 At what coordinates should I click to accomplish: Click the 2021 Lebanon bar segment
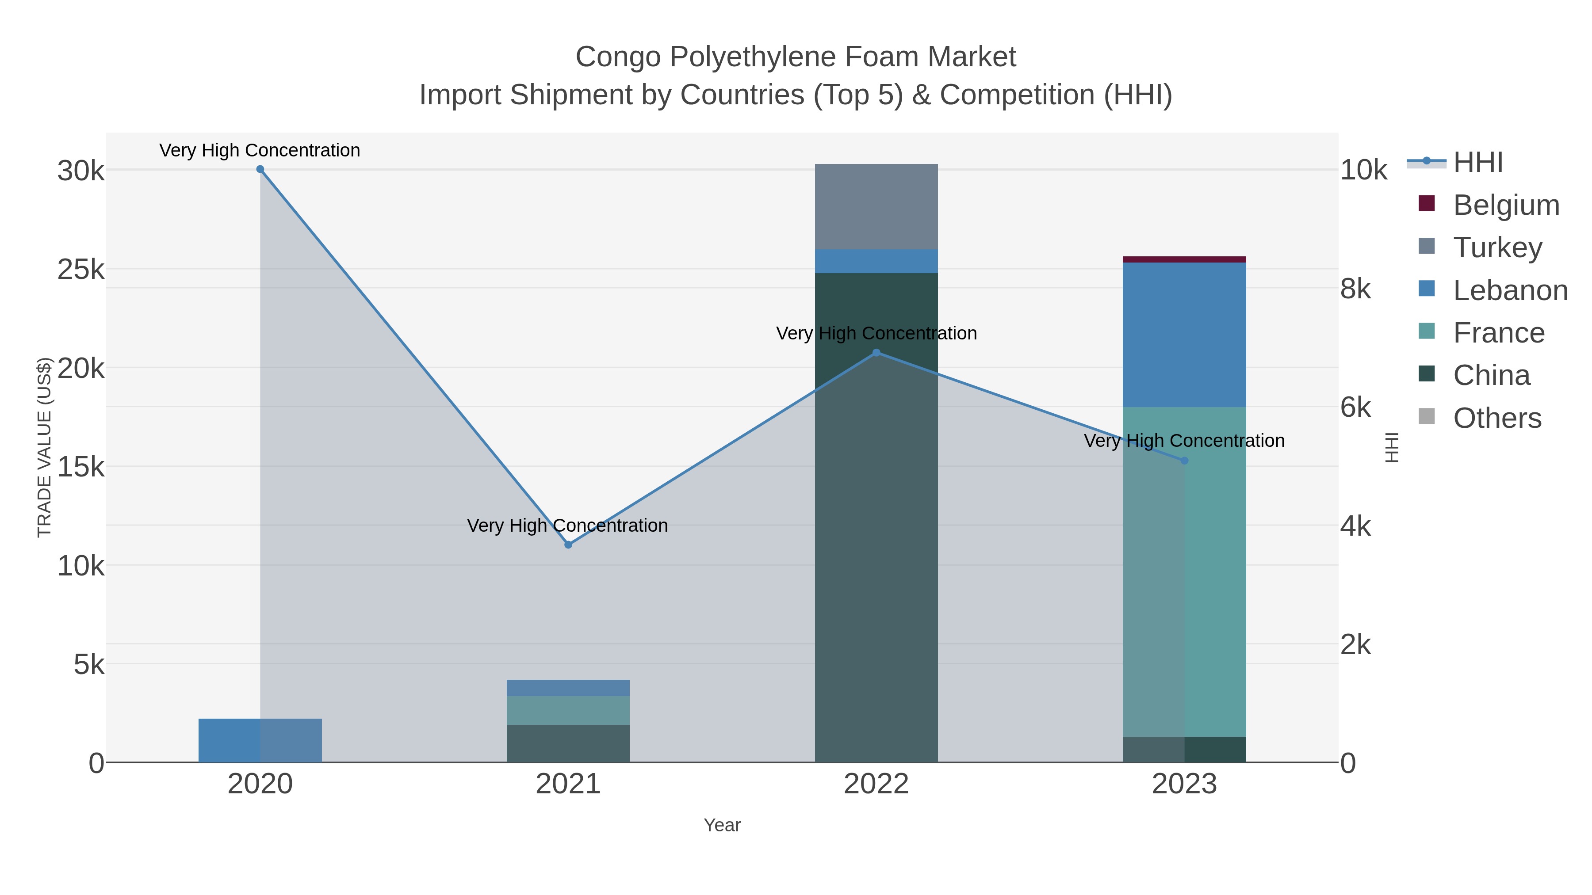pos(569,688)
